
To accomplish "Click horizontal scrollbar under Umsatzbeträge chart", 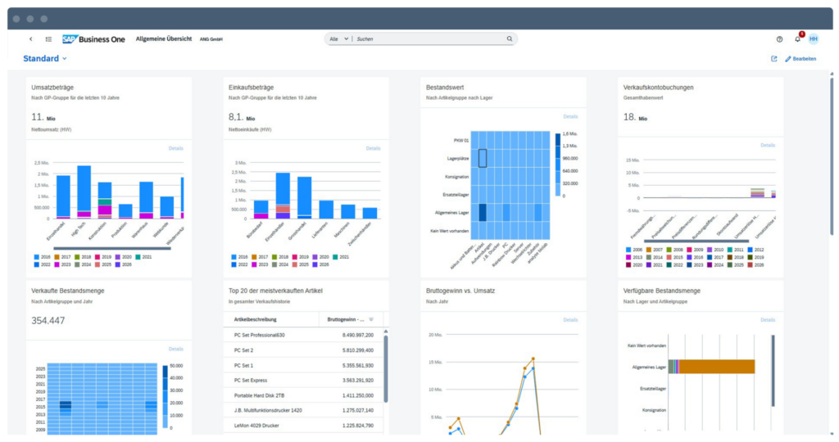I will (111, 248).
